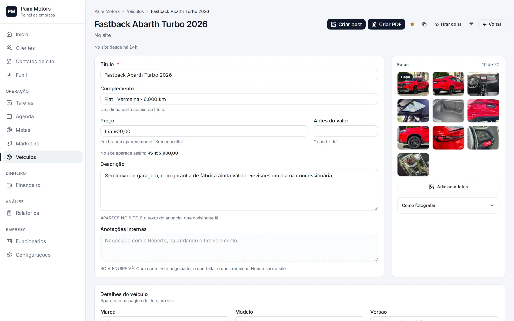Select the dashboard interior photo thumbnail
The image size is (514, 321).
point(483,84)
